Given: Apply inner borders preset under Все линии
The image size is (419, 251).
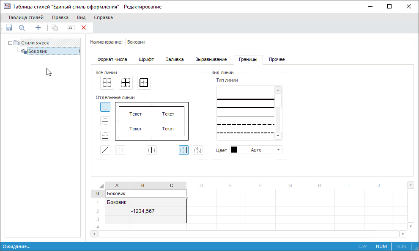Looking at the screenshot, I should point(126,83).
